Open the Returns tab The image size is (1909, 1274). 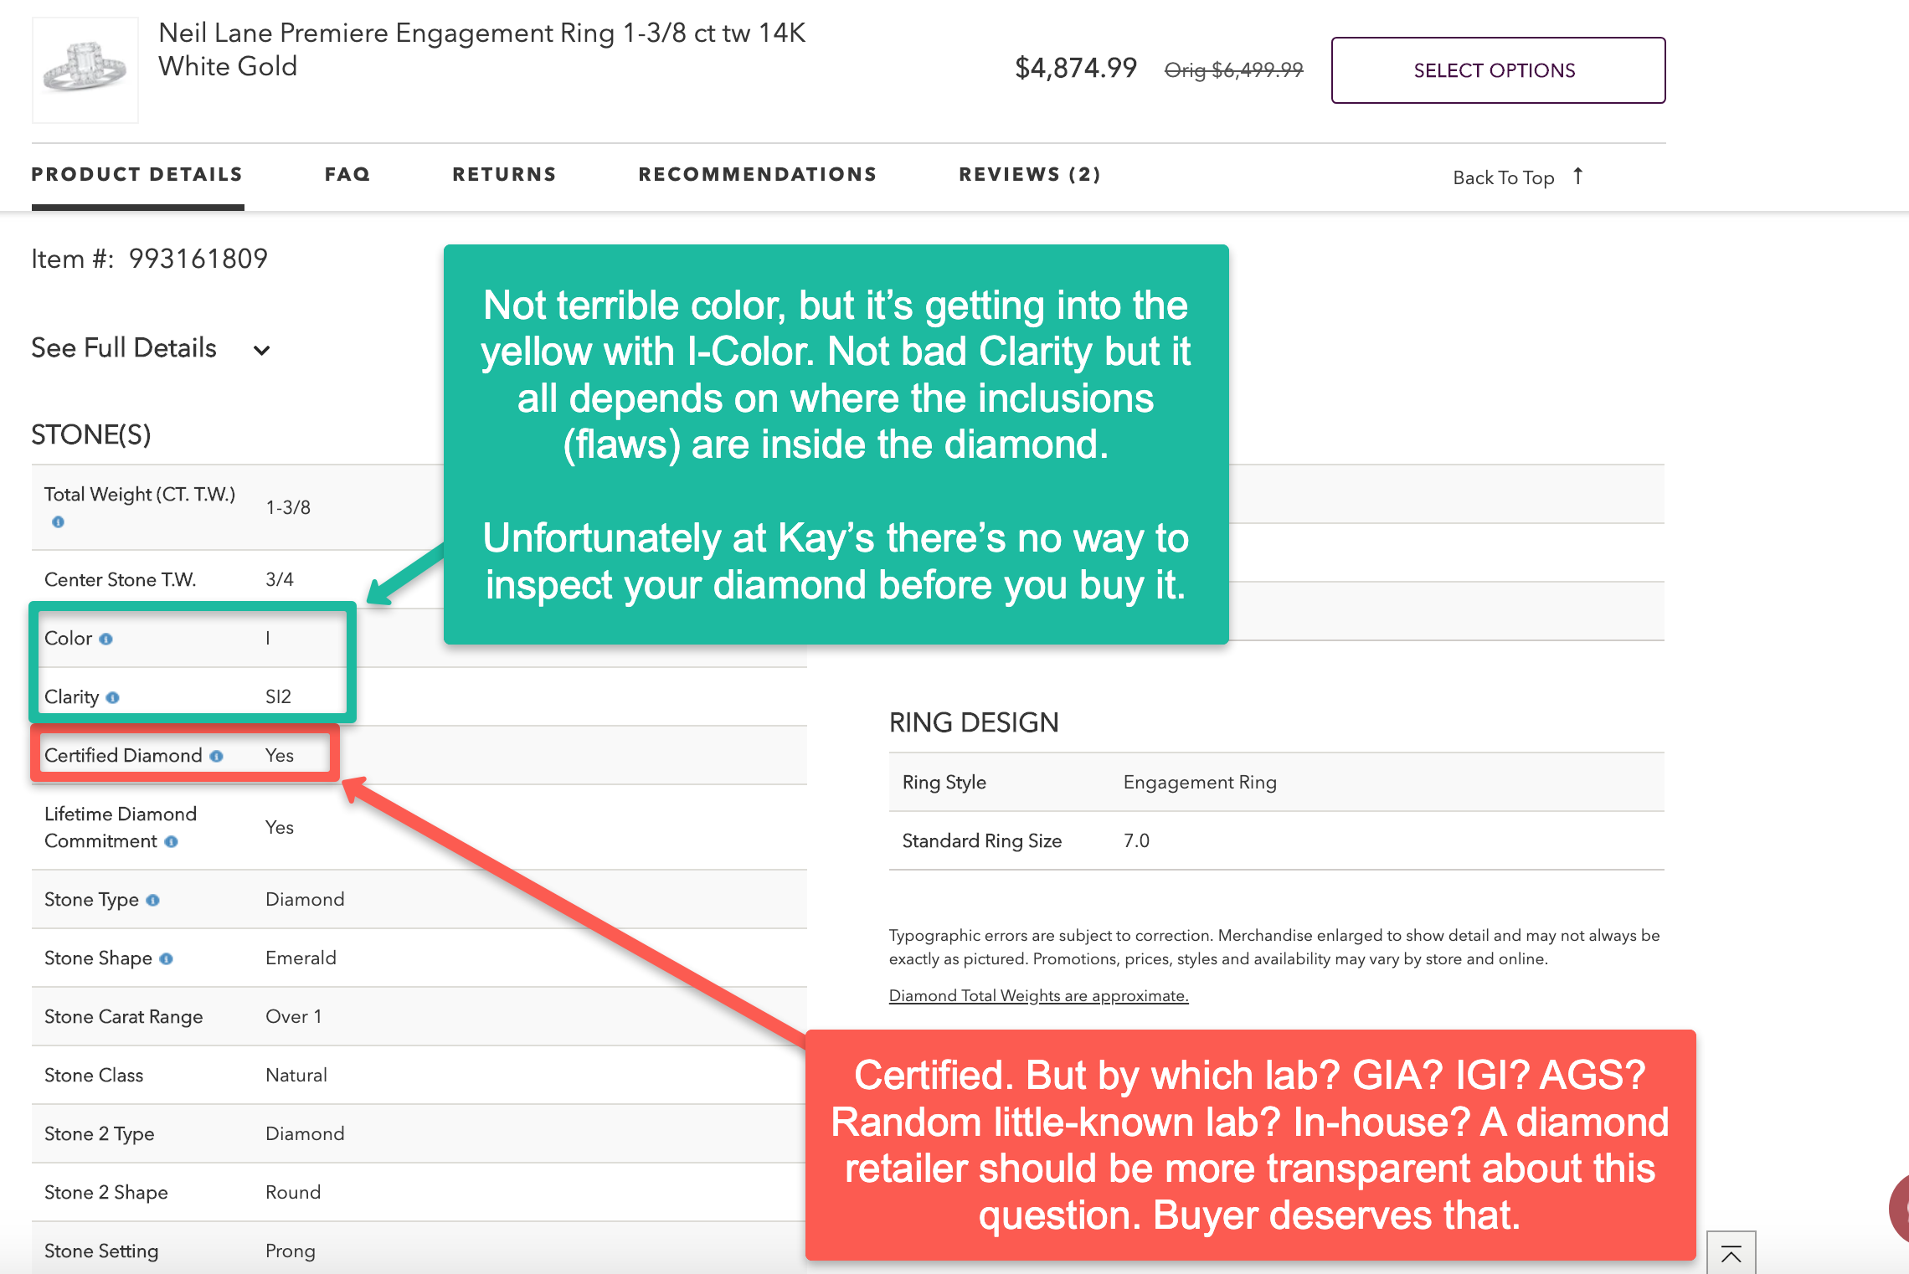504,174
